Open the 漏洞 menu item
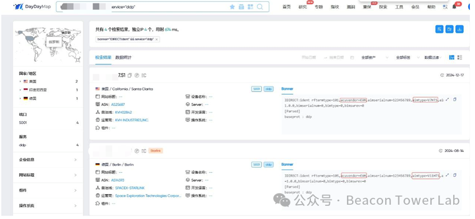The image size is (475, 219). (x=351, y=7)
